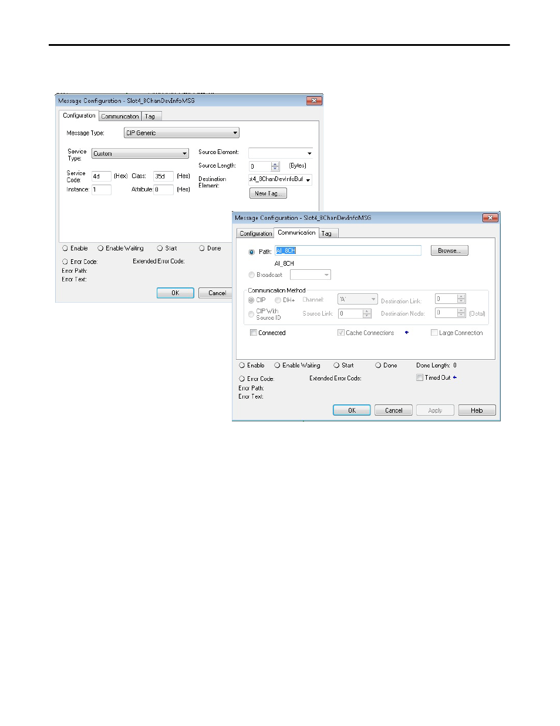Viewport: 560px width, 726px height.
Task: Click the Attribute input field
Action: (163, 189)
